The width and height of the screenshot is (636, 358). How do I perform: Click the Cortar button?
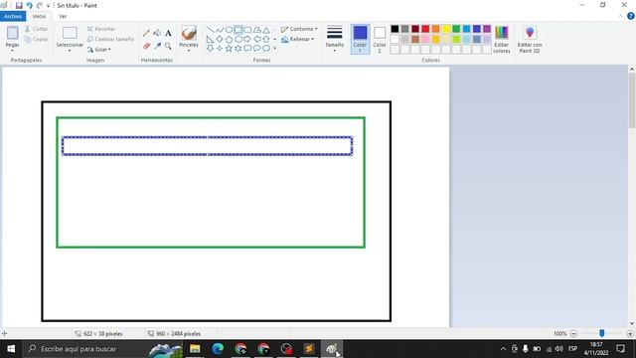(36, 29)
